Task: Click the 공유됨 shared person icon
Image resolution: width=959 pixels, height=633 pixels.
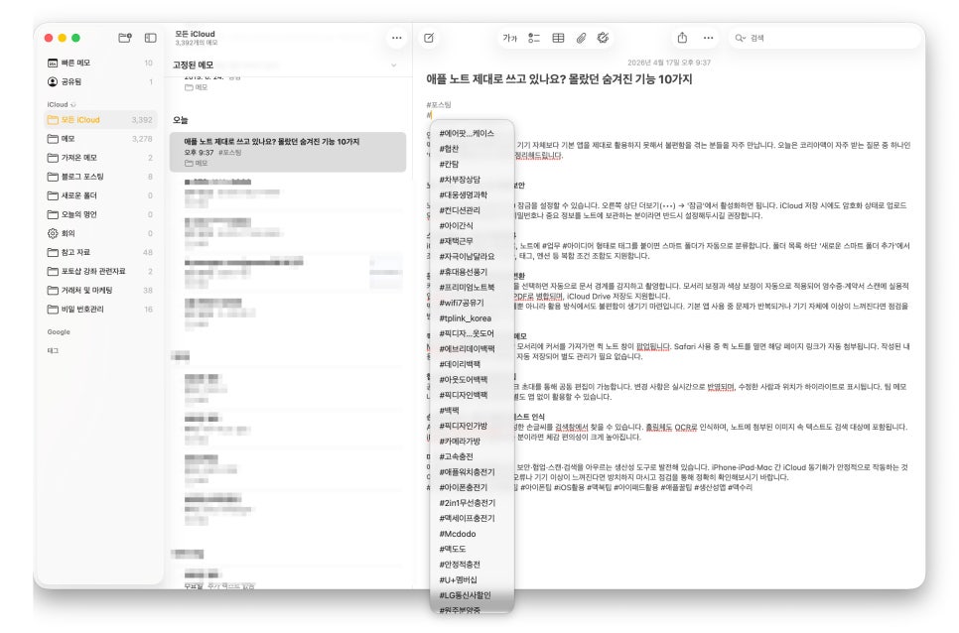Action: click(x=53, y=82)
